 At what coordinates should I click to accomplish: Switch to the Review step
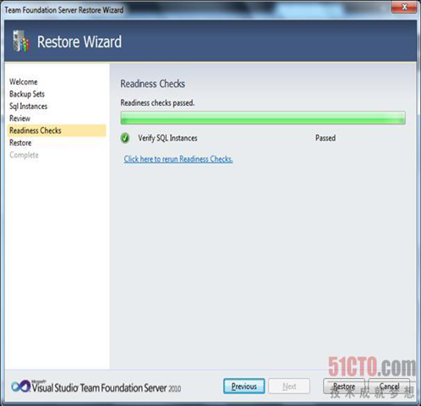19,118
